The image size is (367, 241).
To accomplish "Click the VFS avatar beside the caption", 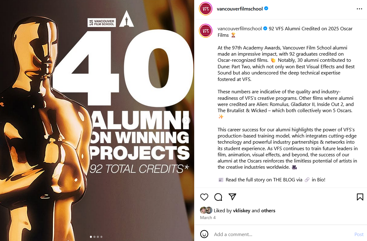I will (206, 31).
